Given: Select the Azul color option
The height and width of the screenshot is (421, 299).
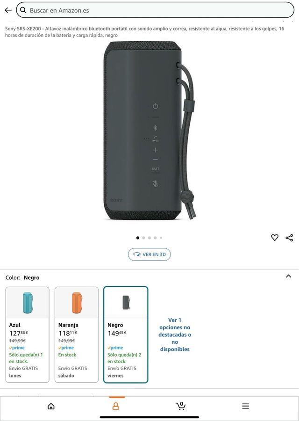Looking at the screenshot, I should 28,334.
